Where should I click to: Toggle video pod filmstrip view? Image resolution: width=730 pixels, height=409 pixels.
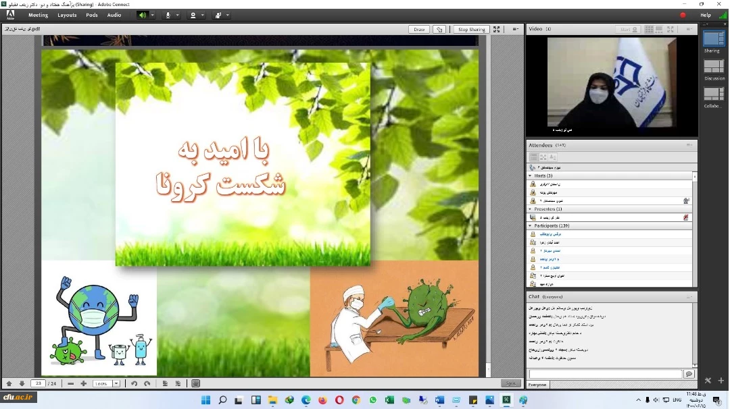point(659,29)
